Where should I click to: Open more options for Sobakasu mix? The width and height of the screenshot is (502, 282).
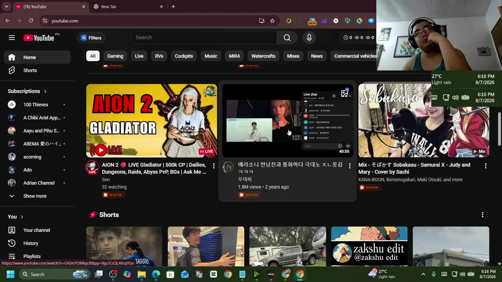tap(486, 166)
